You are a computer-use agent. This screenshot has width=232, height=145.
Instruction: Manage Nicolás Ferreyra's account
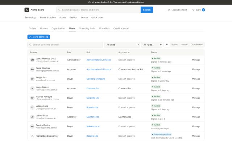click(196, 98)
